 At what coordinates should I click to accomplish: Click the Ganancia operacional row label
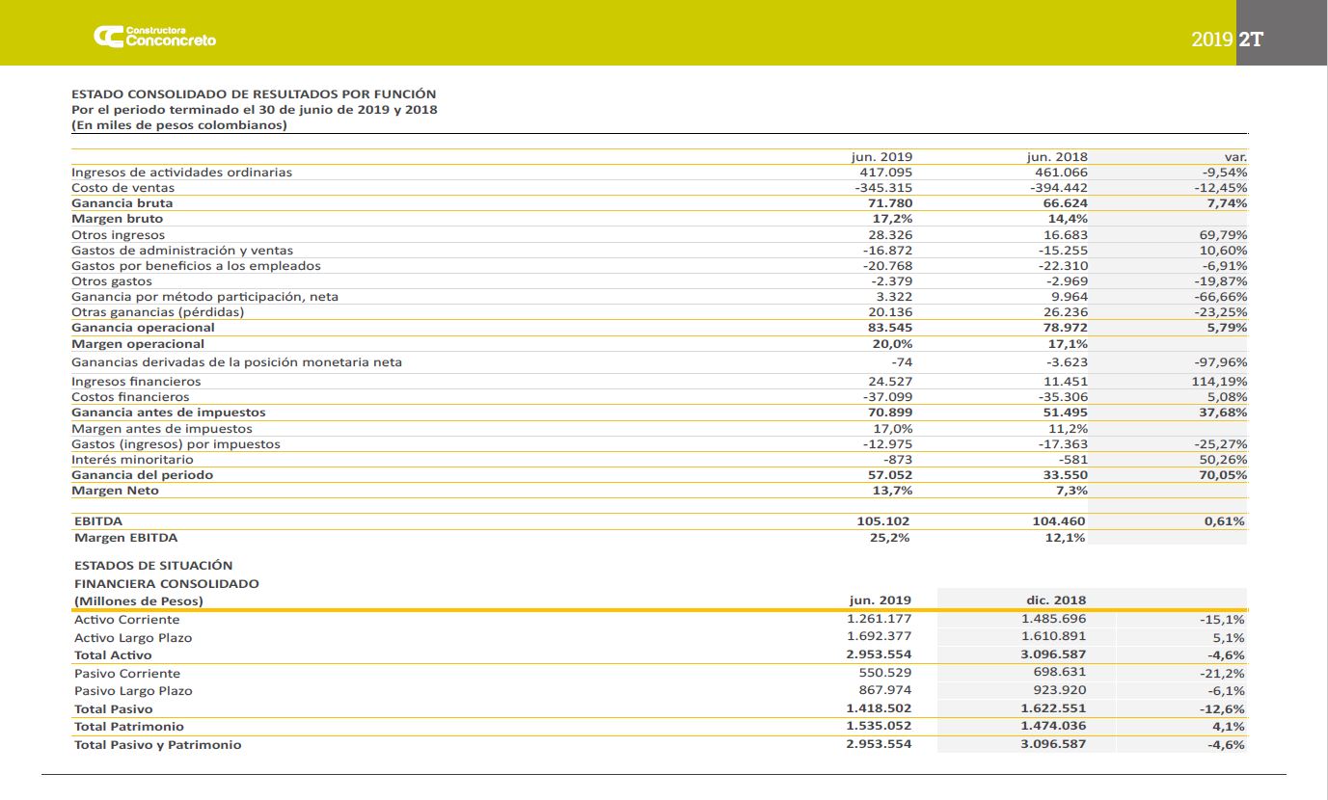click(x=143, y=328)
